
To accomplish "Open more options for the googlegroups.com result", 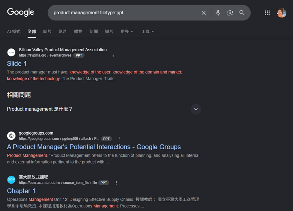I will pos(119,139).
